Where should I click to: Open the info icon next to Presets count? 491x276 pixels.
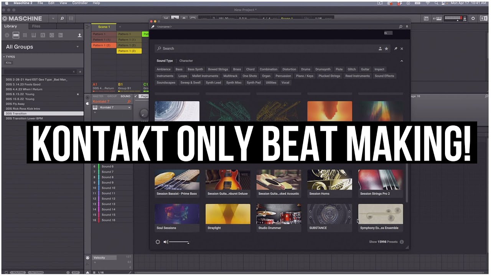(402, 242)
